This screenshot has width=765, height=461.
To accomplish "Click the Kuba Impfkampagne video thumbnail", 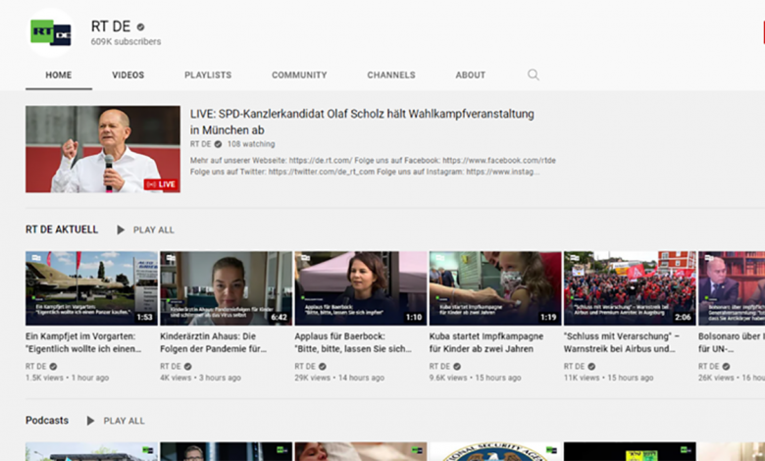I will [495, 288].
